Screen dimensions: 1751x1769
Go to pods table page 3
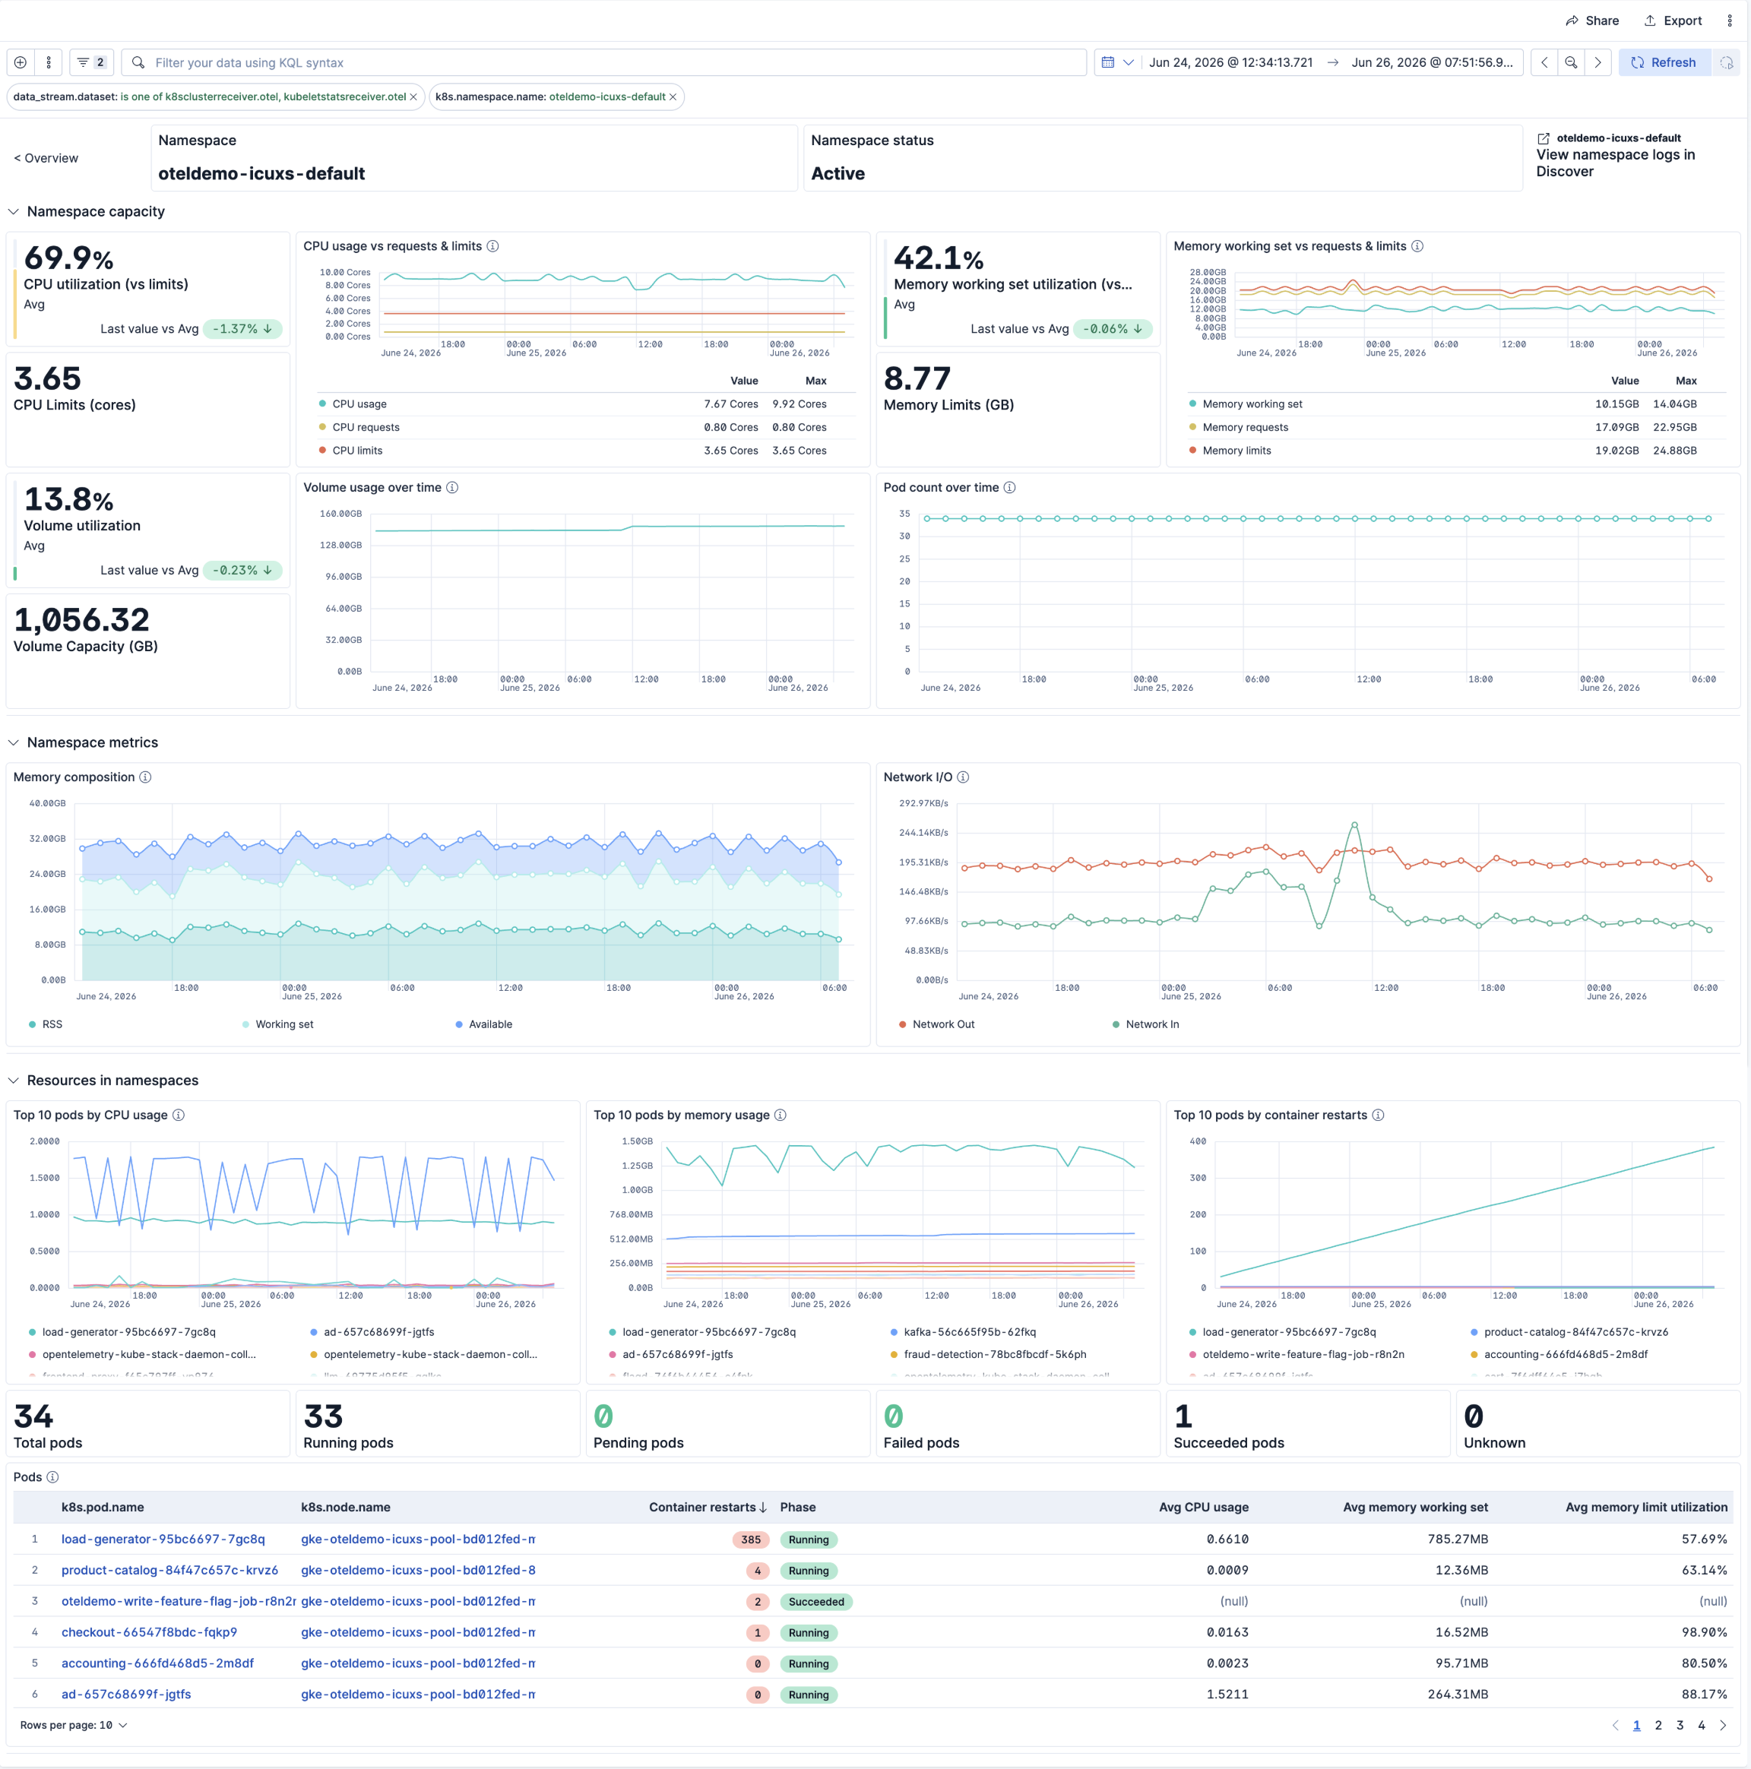[x=1680, y=1725]
